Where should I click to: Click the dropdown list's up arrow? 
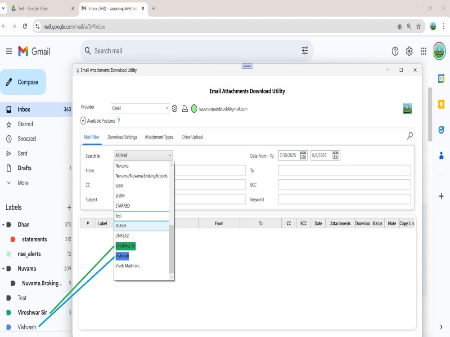pyautogui.click(x=171, y=165)
